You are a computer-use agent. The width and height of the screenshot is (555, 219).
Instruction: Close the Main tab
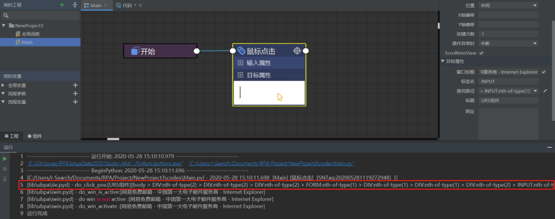[x=106, y=5]
